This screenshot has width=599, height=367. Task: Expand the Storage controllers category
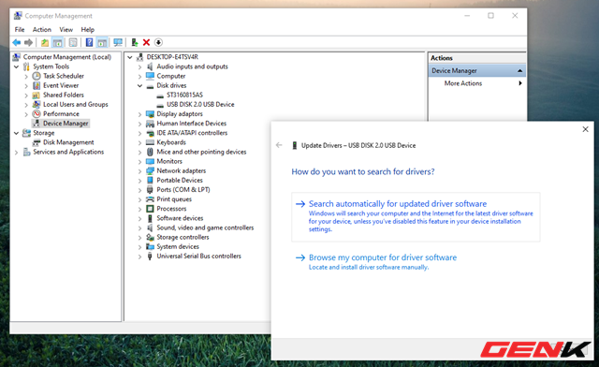coord(140,238)
